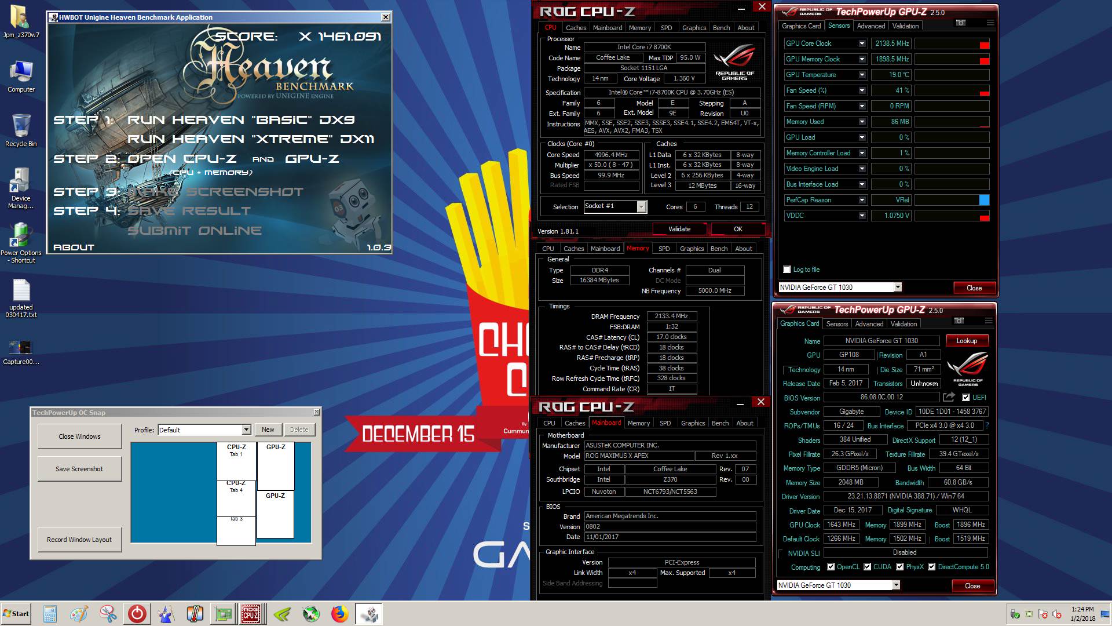Expand the PerfCap Reason sensor dropdown
This screenshot has width=1112, height=626.
coord(862,200)
